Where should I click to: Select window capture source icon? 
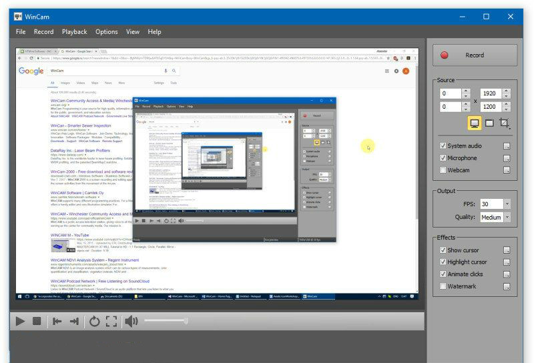point(489,123)
